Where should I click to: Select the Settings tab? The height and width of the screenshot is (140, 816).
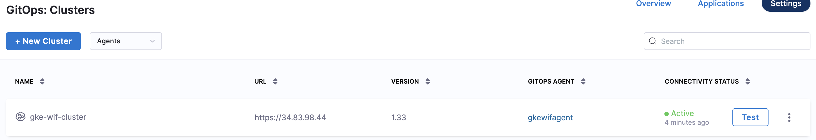click(786, 4)
